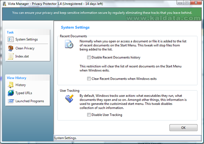The height and width of the screenshot is (144, 204).
Task: Click the Typed URLs globe icon
Action: pos(11,93)
